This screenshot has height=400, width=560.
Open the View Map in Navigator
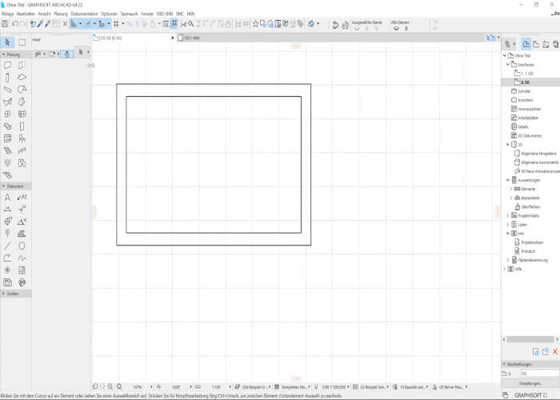(536, 44)
